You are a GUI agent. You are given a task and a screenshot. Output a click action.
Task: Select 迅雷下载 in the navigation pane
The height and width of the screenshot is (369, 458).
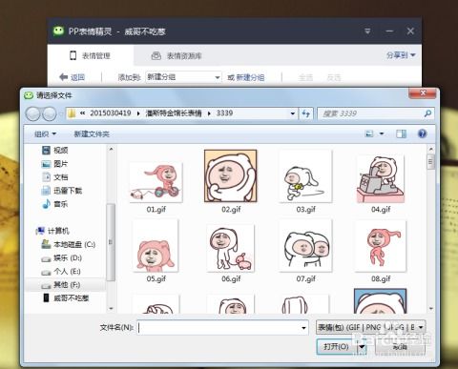(62, 191)
